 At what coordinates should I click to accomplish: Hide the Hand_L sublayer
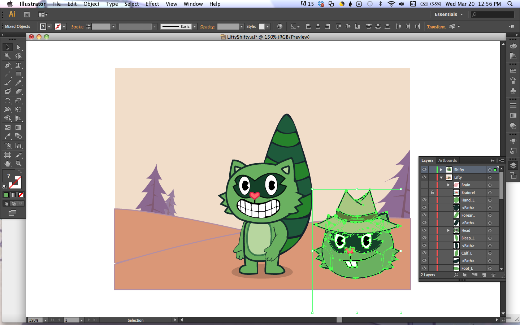[x=424, y=200]
